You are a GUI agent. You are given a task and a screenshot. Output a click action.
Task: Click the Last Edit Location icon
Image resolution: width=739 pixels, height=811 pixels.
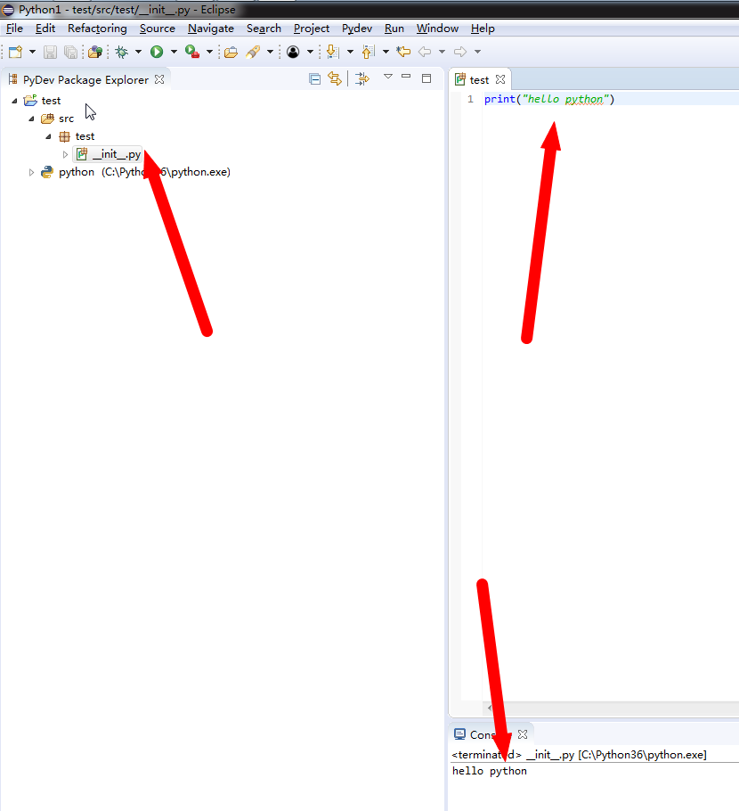(403, 52)
